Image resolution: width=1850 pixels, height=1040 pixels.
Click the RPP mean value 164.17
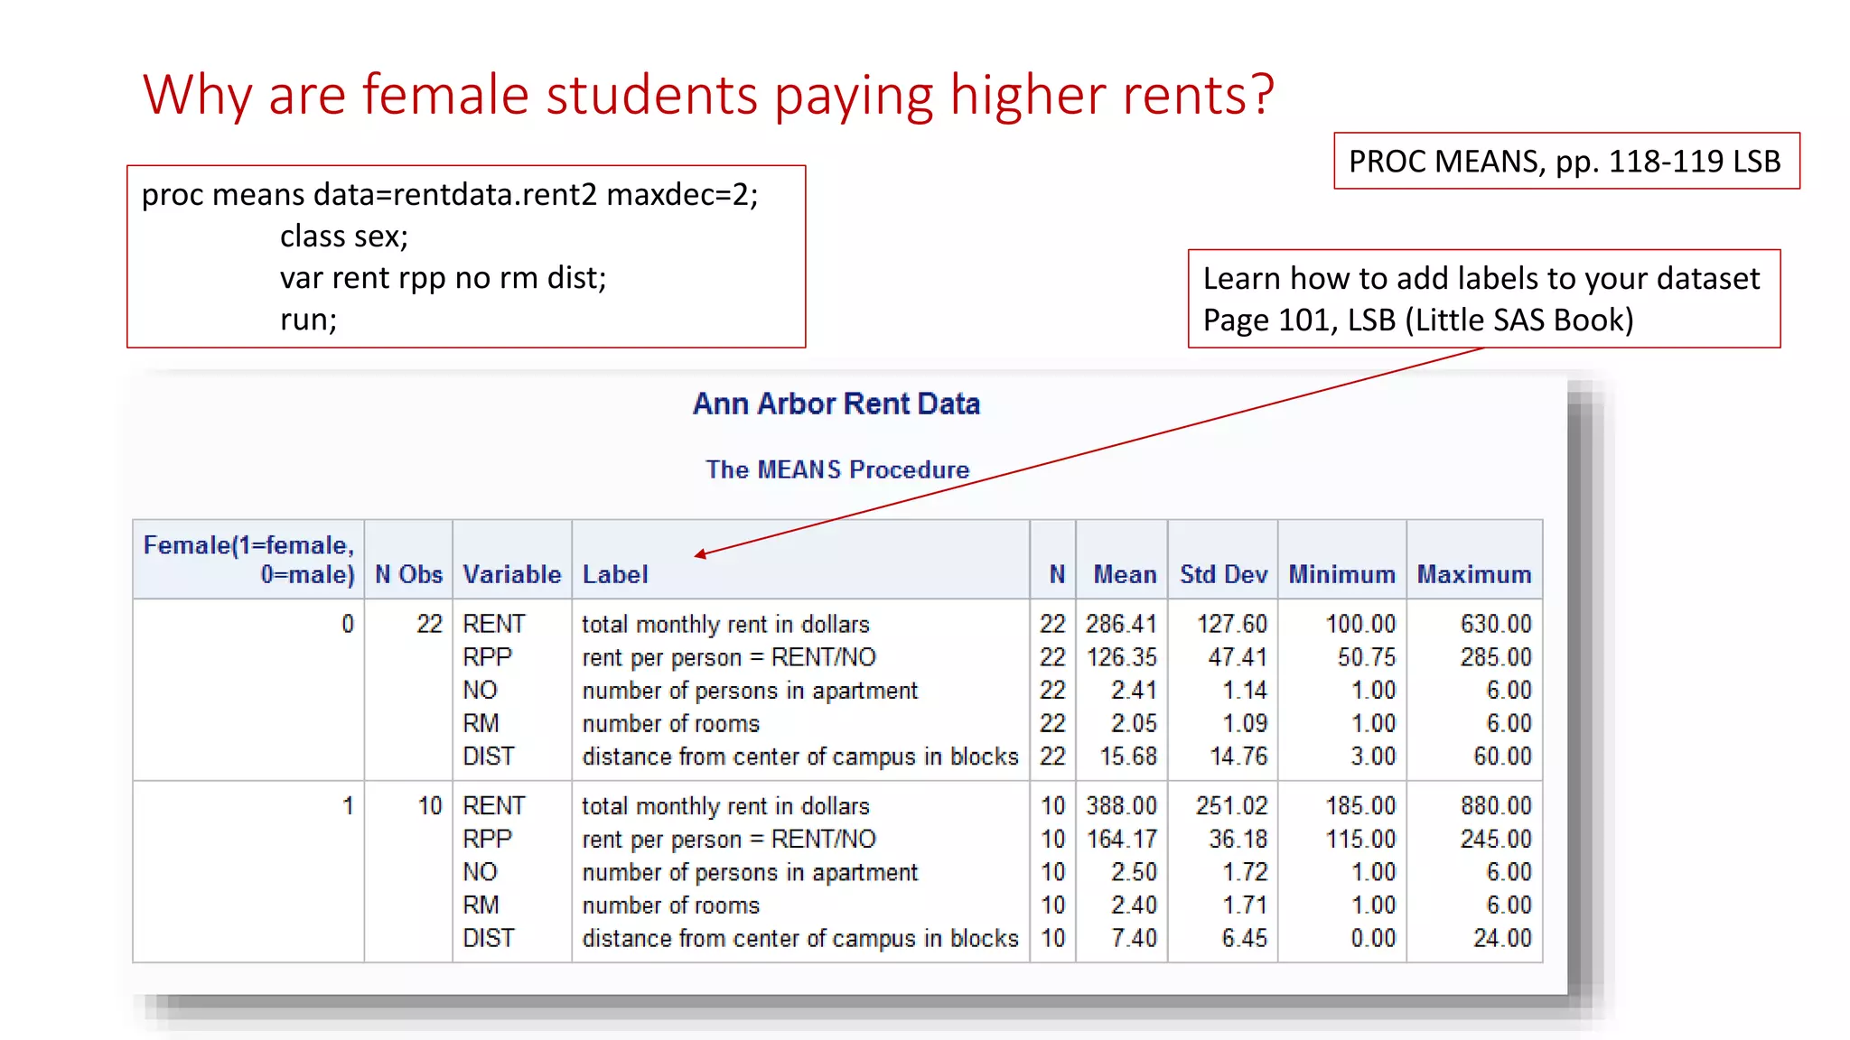(x=1121, y=839)
